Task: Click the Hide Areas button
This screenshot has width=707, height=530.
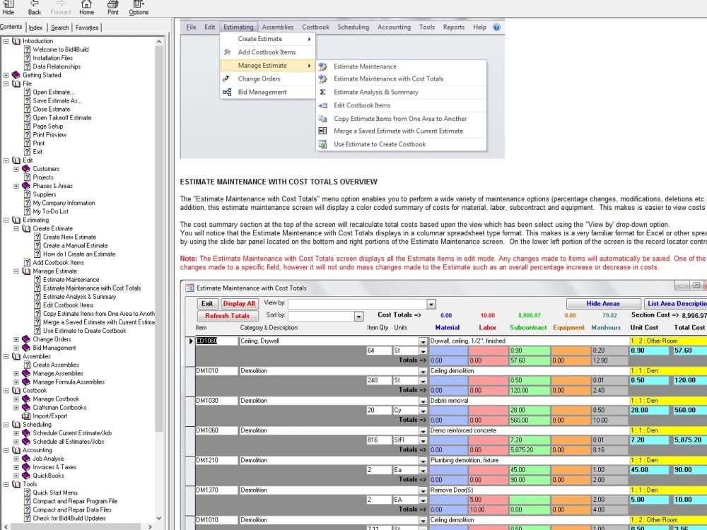Action: (x=604, y=304)
